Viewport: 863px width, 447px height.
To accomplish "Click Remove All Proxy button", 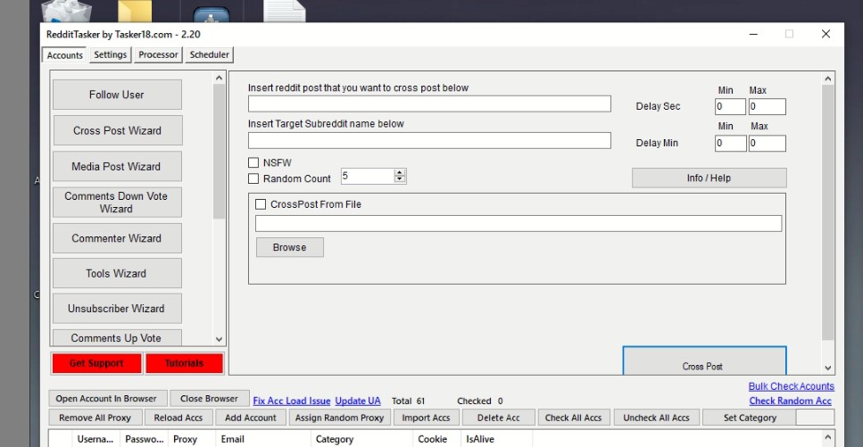I will [95, 418].
